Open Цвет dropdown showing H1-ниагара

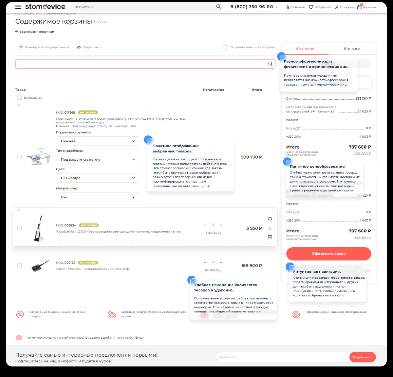pos(98,178)
